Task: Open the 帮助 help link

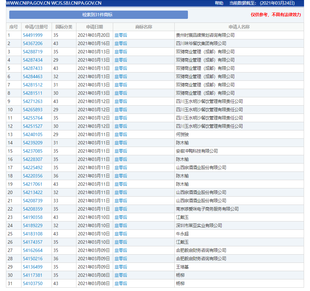Action: [219, 3]
